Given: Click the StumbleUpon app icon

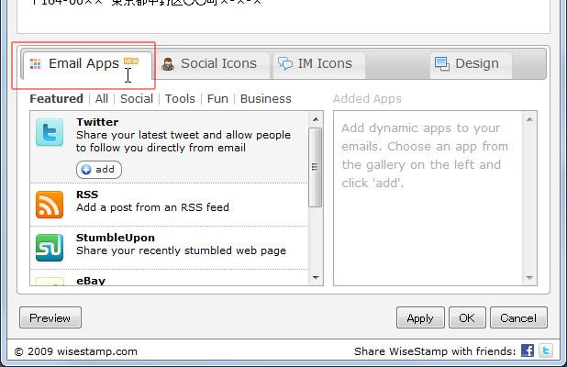Looking at the screenshot, I should tap(50, 248).
